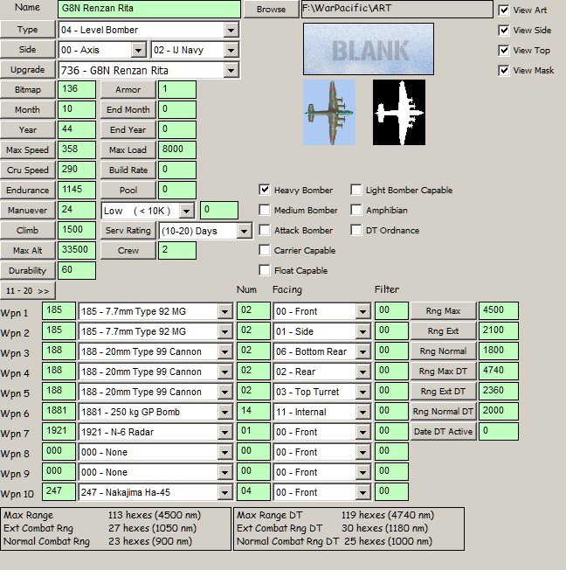Click the aircraft top-view color thumbnail
The image size is (566, 570).
point(329,112)
